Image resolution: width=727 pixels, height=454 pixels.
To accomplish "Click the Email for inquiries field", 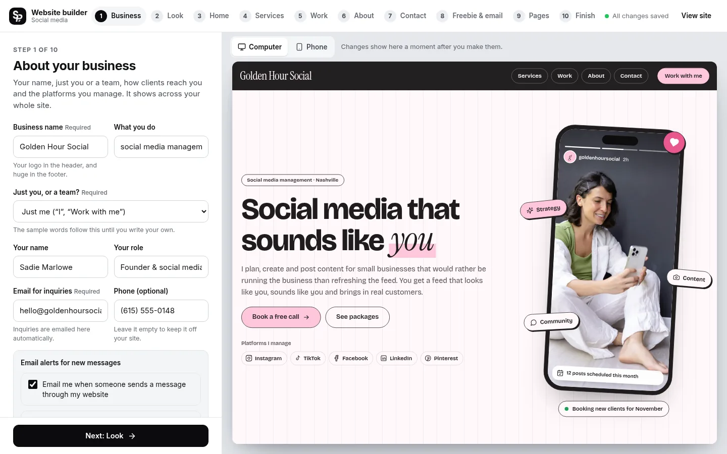I will pyautogui.click(x=61, y=311).
